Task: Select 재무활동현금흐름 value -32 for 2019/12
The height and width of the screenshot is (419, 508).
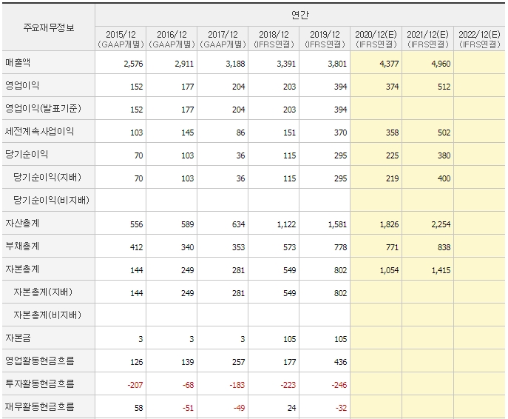Action: 341,409
